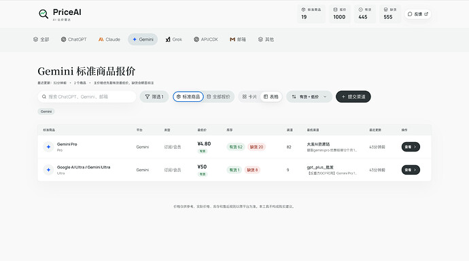Click 订阅/会员 in the Google AI Ultra row
The width and height of the screenshot is (469, 261).
(173, 170)
